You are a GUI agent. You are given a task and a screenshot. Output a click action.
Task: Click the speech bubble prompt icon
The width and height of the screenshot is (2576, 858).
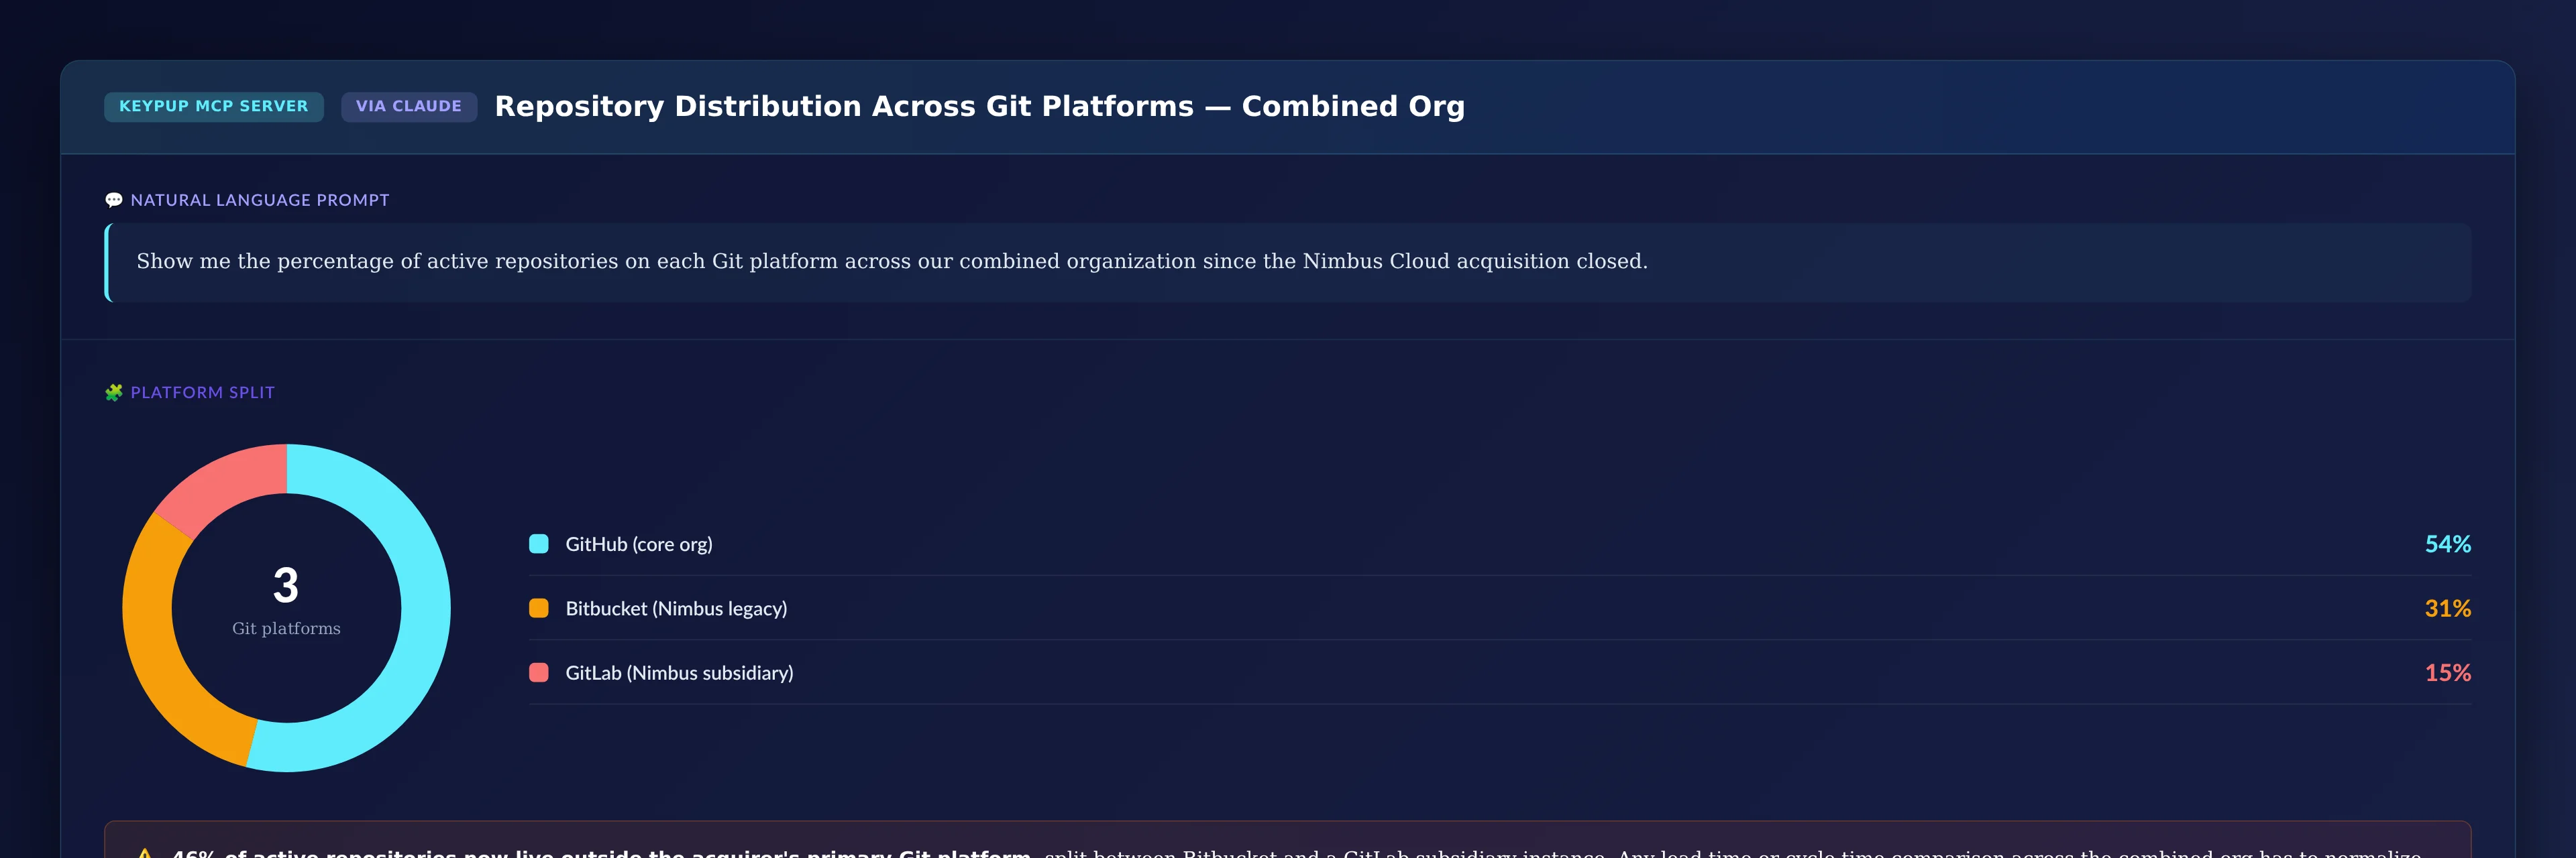[114, 200]
